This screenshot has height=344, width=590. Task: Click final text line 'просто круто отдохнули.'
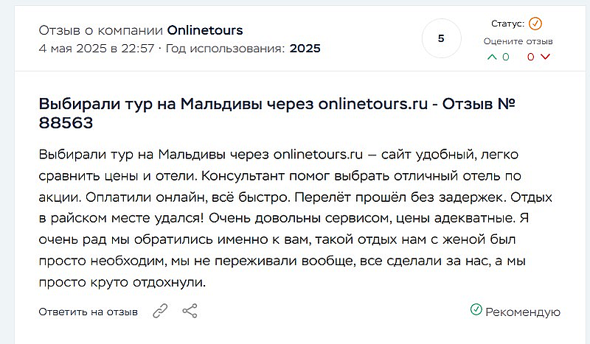point(122,282)
